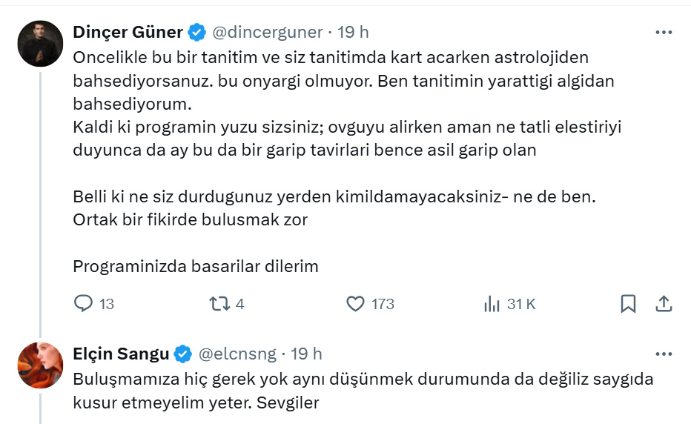The height and width of the screenshot is (424, 691).
Task: Open @dincerguner handle link
Action: click(268, 33)
